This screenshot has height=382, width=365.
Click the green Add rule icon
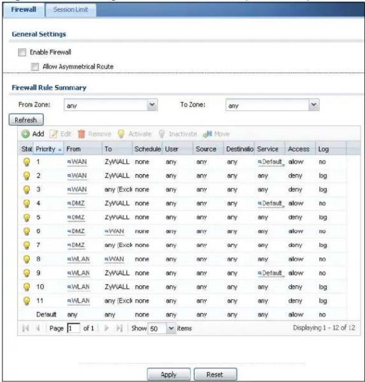(26, 134)
